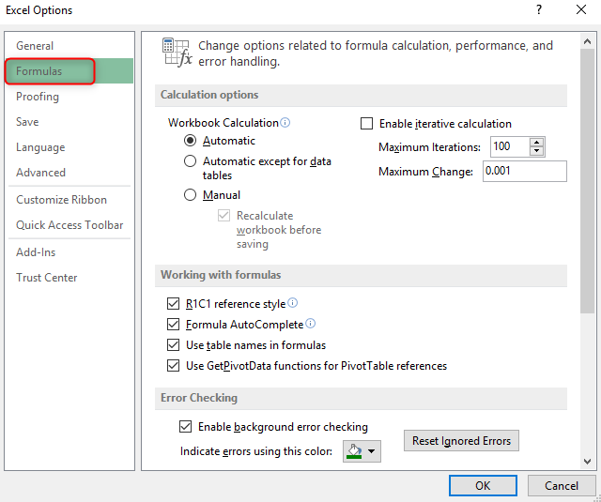This screenshot has width=601, height=502.
Task: Click the Reset Ignored Errors button
Action: (x=461, y=441)
